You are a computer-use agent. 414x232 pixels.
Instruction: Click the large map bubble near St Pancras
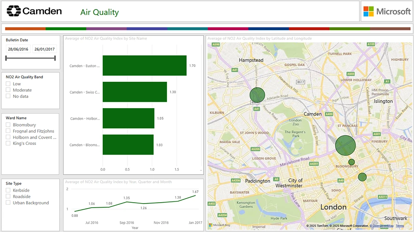[345, 145]
